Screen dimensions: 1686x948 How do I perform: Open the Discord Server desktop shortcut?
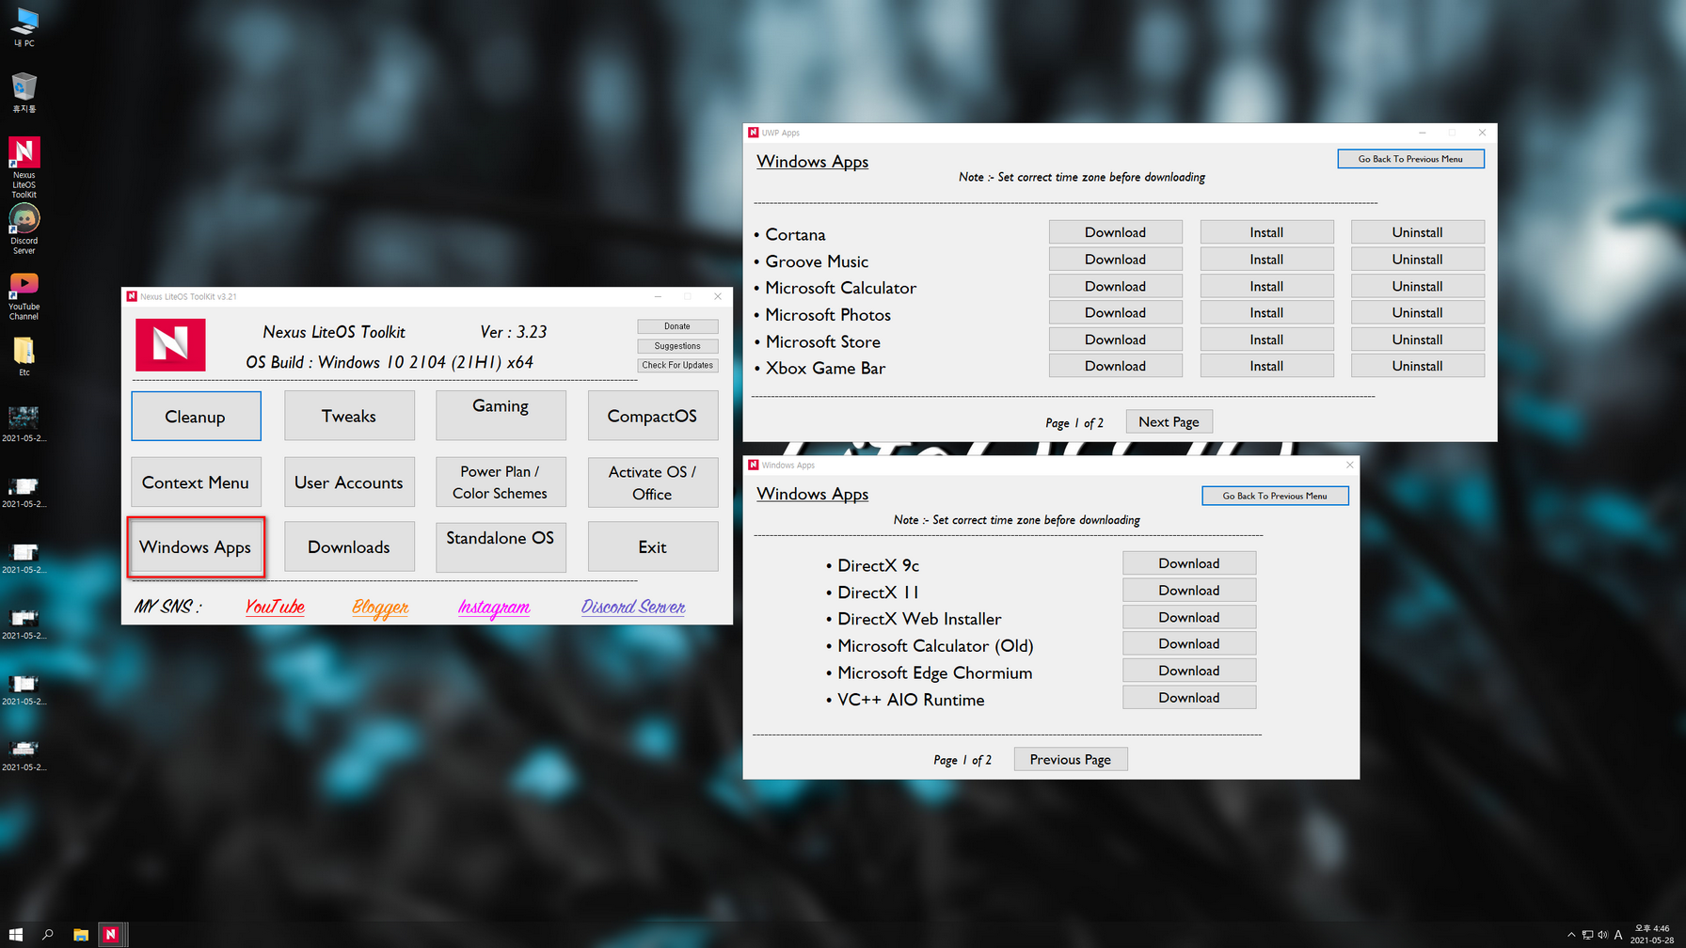click(24, 229)
